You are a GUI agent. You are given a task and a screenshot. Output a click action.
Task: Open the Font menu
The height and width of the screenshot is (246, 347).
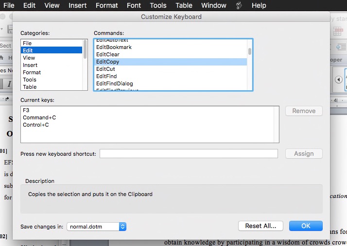pos(134,5)
